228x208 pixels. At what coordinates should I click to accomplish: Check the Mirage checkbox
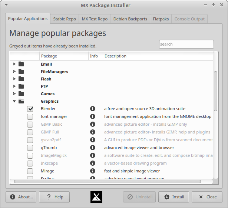[30, 171]
